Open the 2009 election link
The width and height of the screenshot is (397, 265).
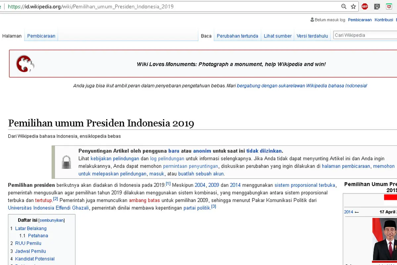(x=214, y=185)
